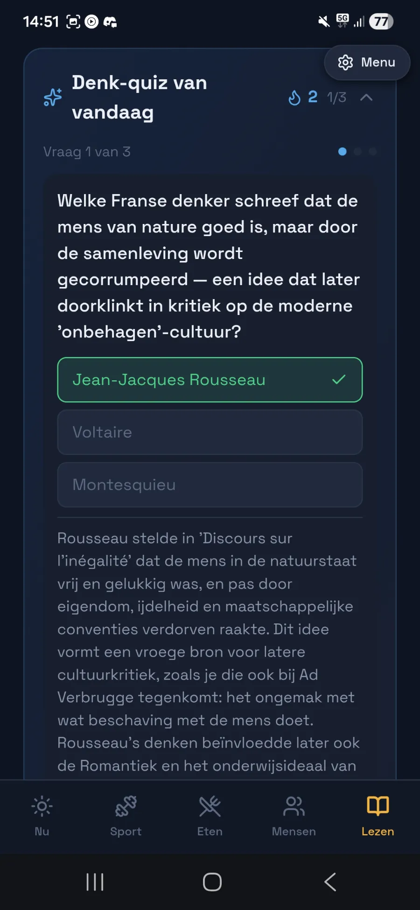Open the Nu tab sun icon
Screen dimensions: 420x910
(x=42, y=806)
